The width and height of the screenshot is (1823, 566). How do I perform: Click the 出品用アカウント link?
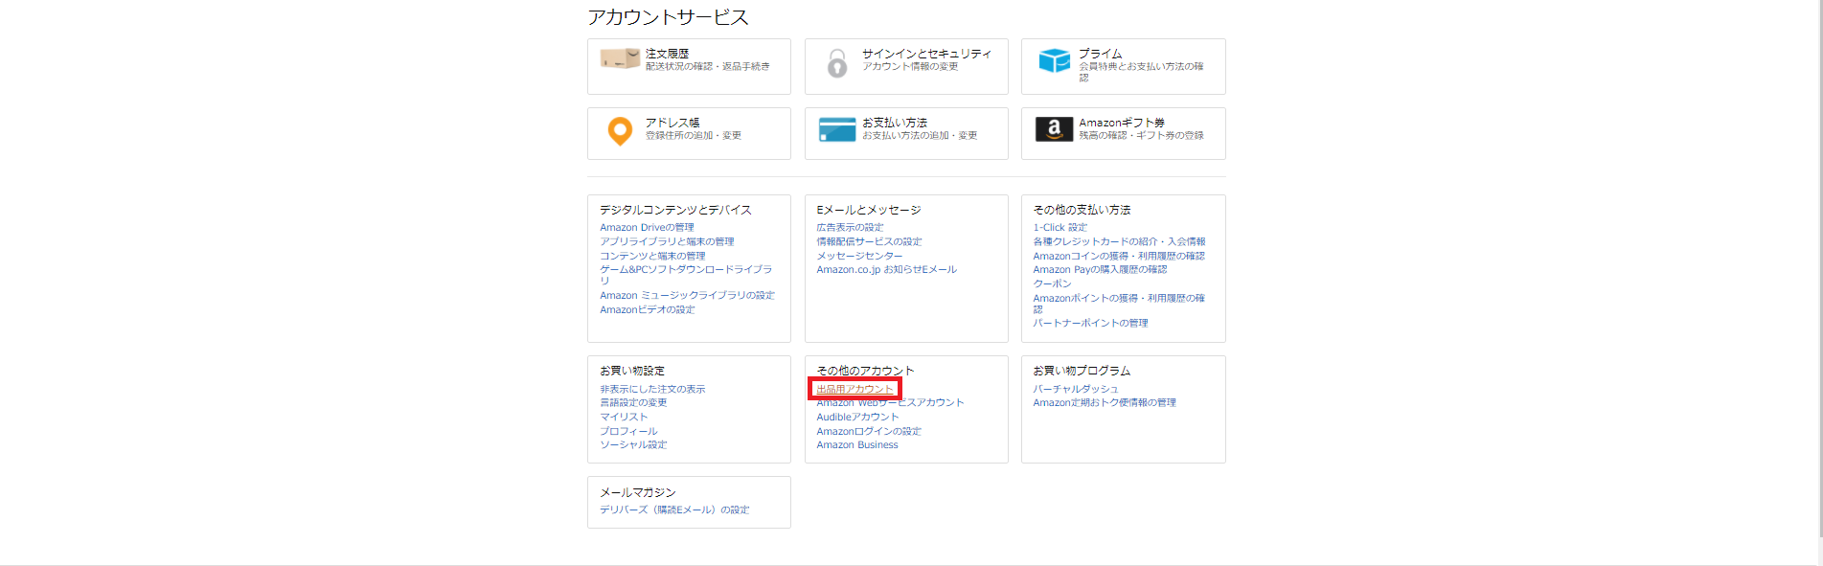[x=855, y=390]
